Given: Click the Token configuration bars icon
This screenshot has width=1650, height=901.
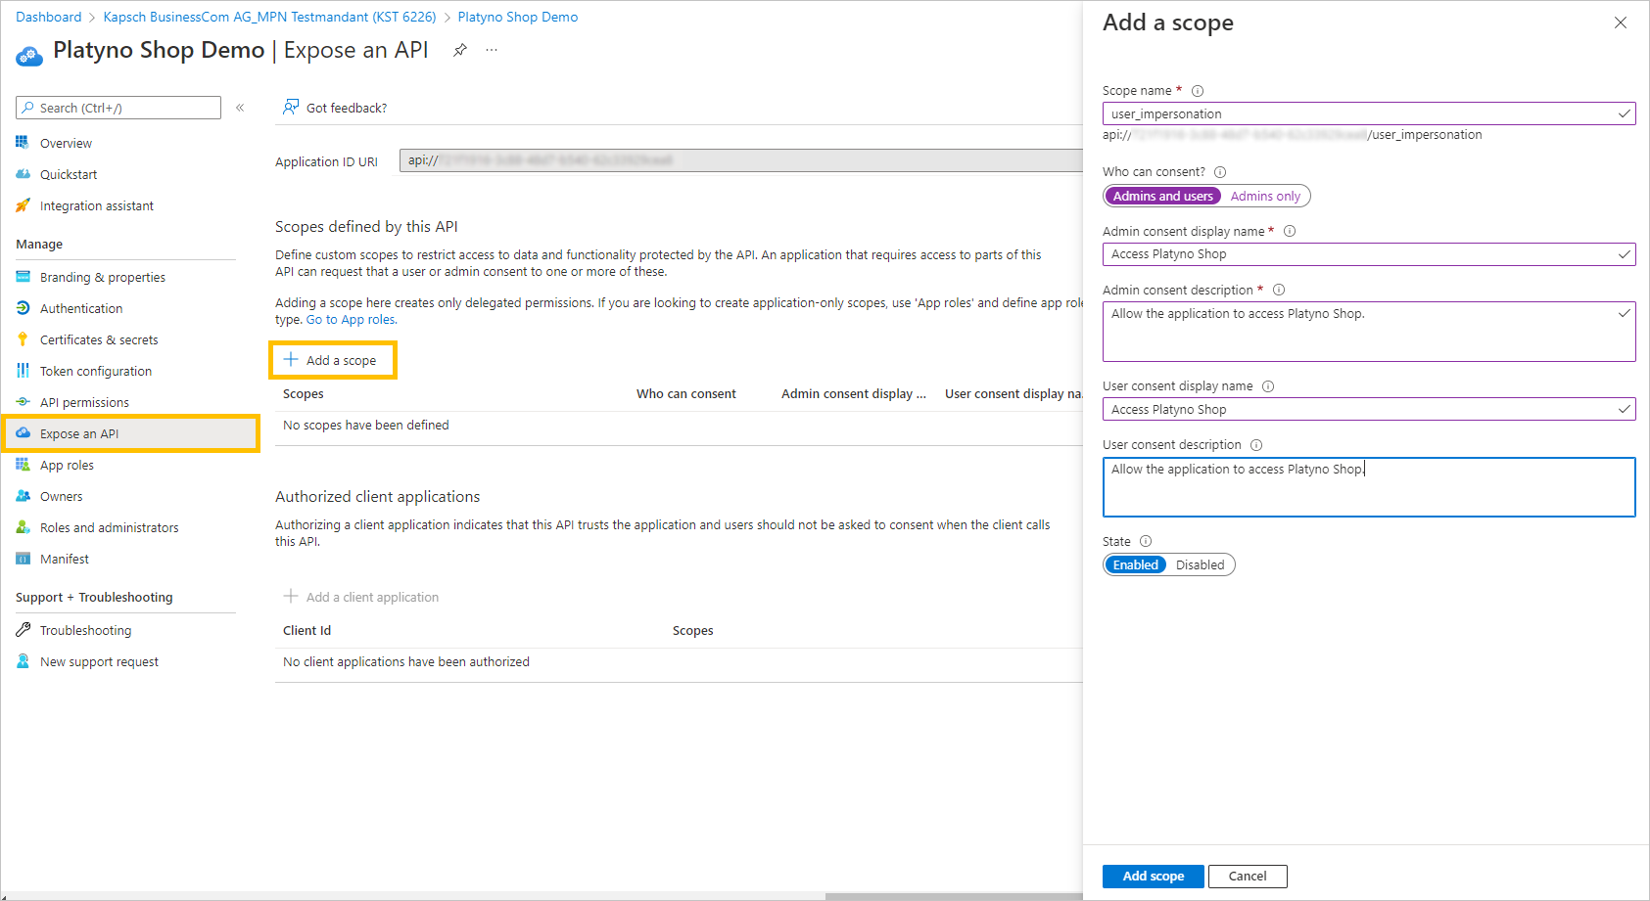Looking at the screenshot, I should tap(23, 371).
